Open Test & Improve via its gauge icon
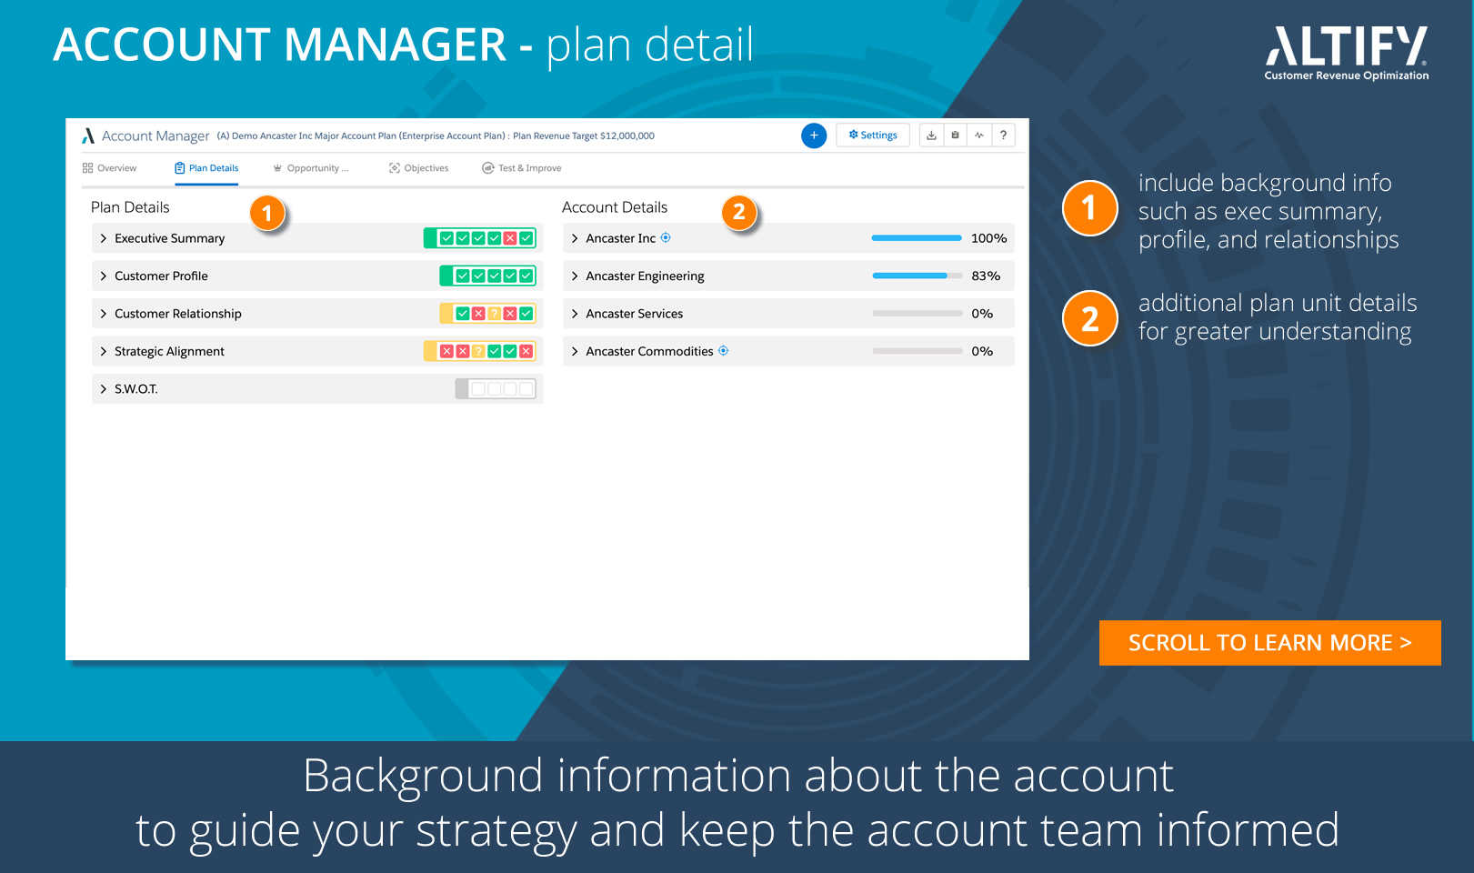The image size is (1474, 873). click(489, 167)
